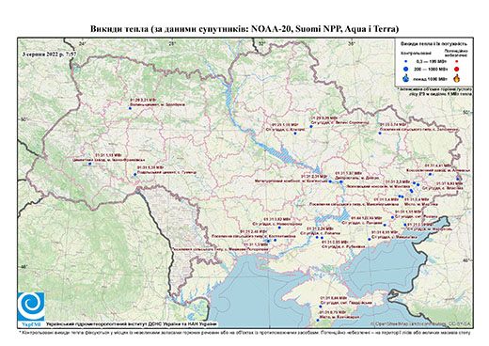This screenshot has height=346, width=489.
Task: Click the legend range '200 — 1000 МВт'
Action: coord(431,69)
